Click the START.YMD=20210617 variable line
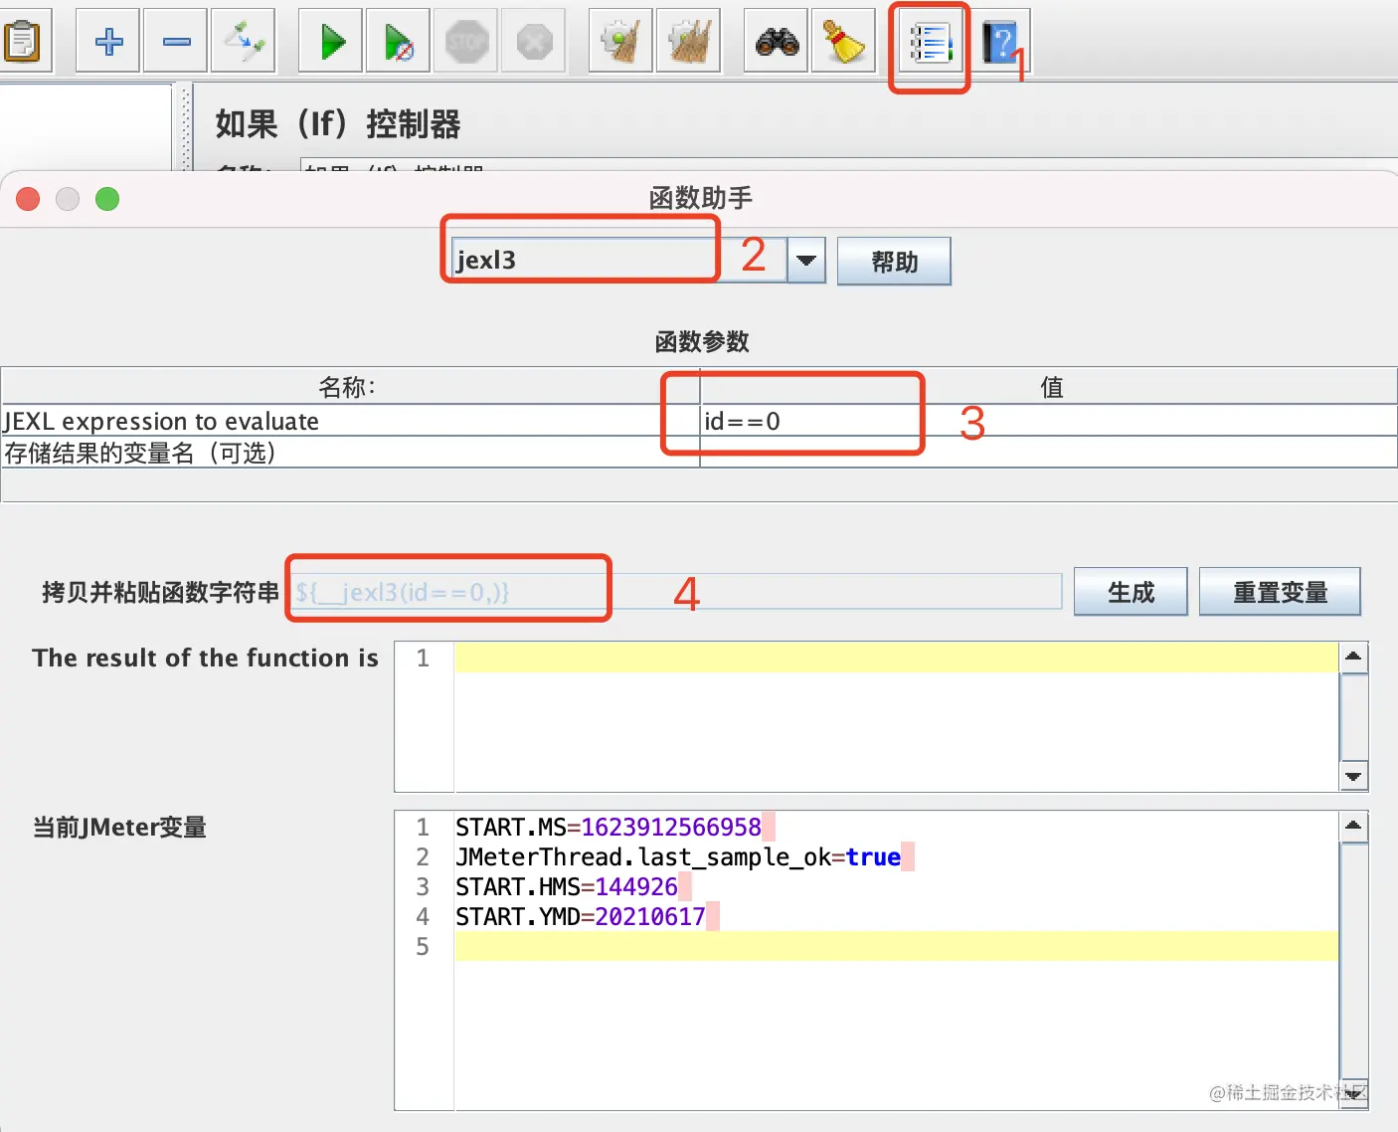This screenshot has height=1132, width=1398. pos(580,916)
